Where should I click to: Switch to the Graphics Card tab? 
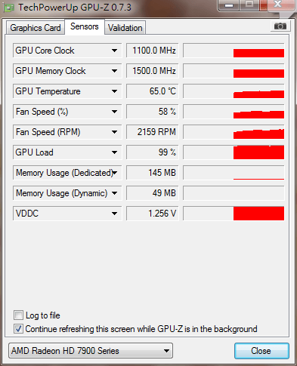click(36, 28)
